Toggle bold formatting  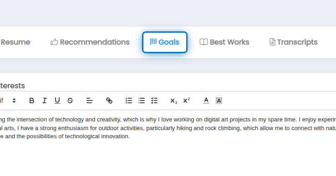[x=32, y=101]
